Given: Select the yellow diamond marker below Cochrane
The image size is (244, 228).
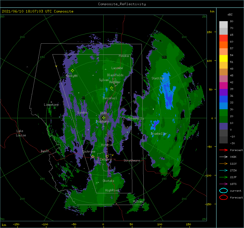Looking at the screenshot, I should (93, 157).
